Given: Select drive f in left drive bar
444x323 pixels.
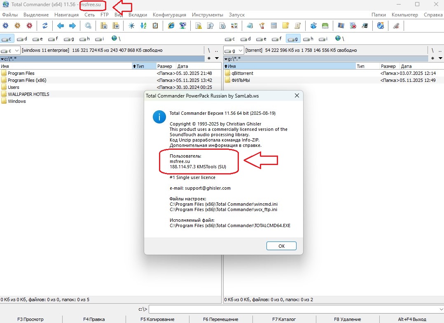Looking at the screenshot, I should [x=53, y=39].
